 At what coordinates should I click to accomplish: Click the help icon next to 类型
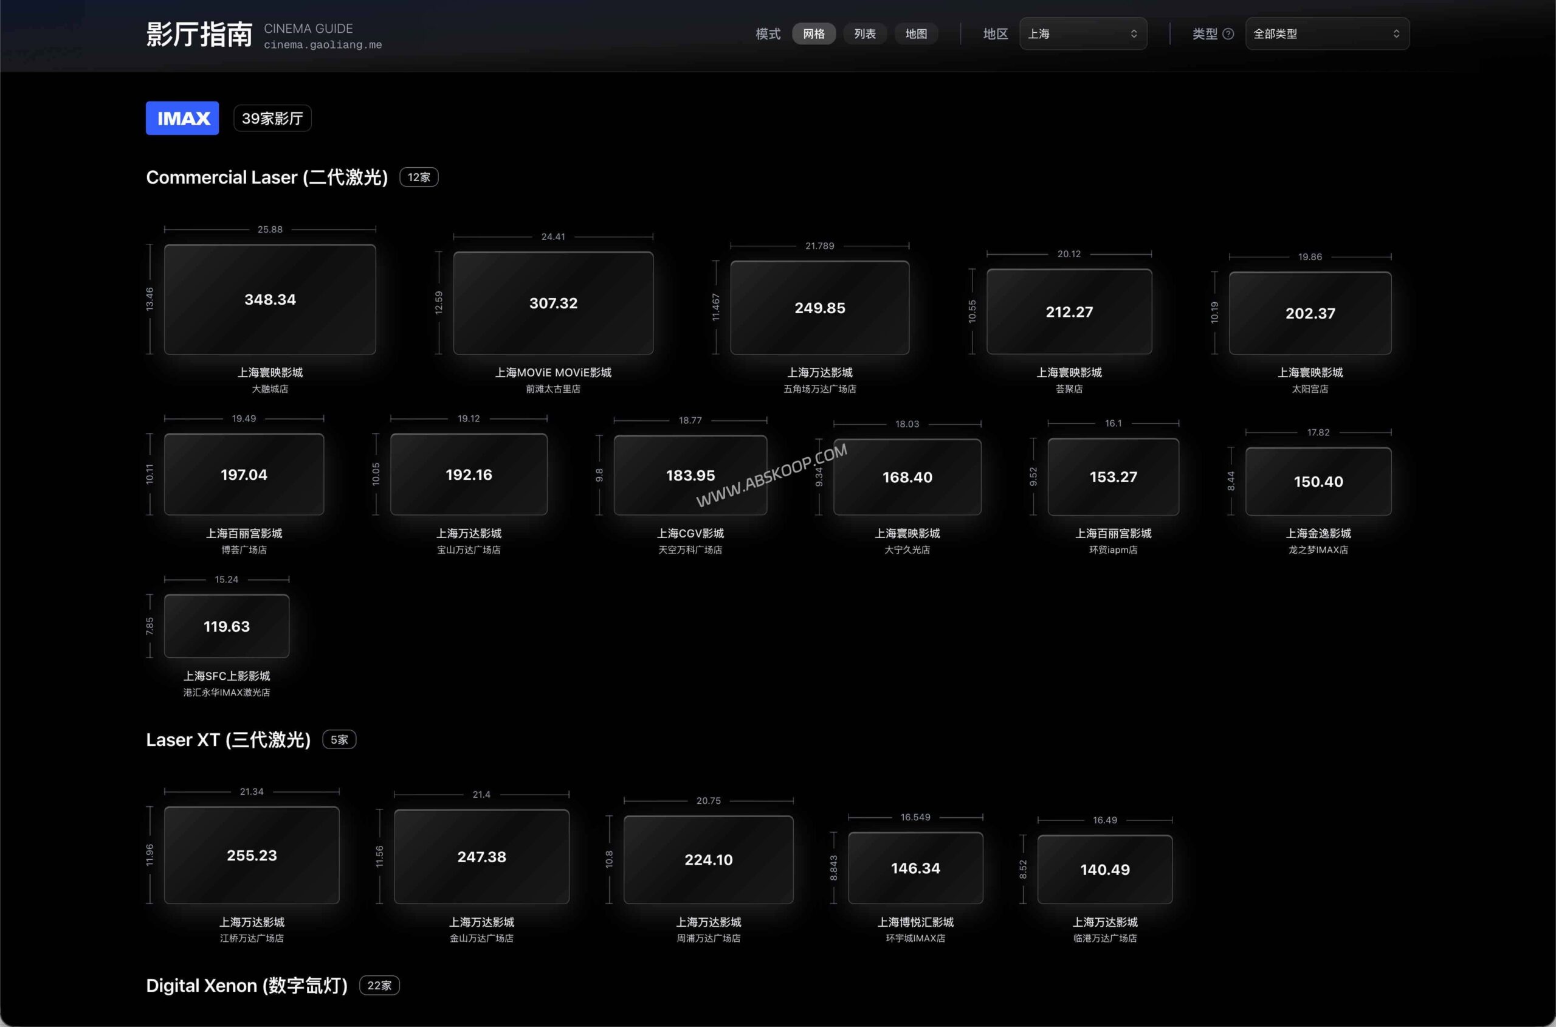1228,34
